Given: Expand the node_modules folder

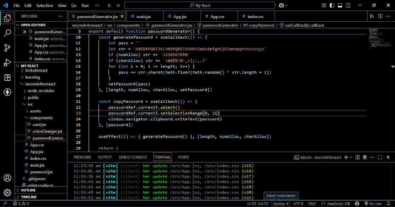Looking at the screenshot, I should coord(41,91).
